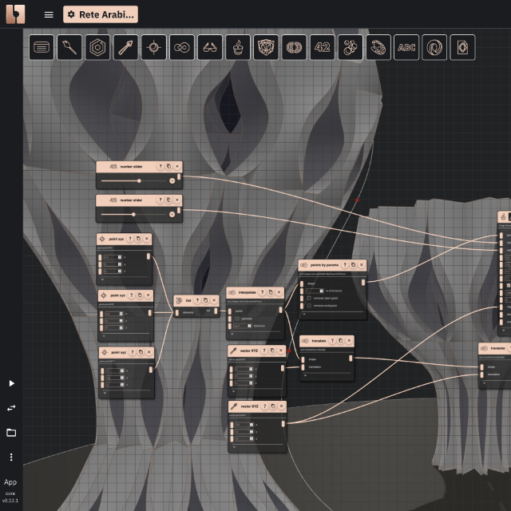Close the interpolate node
Viewport: 511px width, 511px height.
point(279,292)
